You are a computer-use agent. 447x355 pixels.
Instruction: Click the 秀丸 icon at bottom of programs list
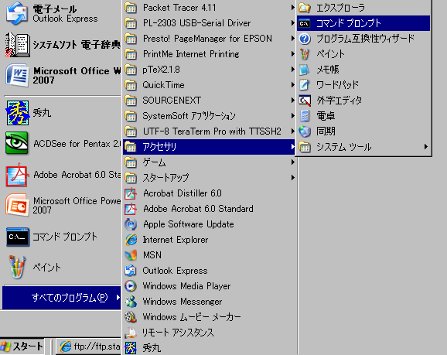(131, 348)
